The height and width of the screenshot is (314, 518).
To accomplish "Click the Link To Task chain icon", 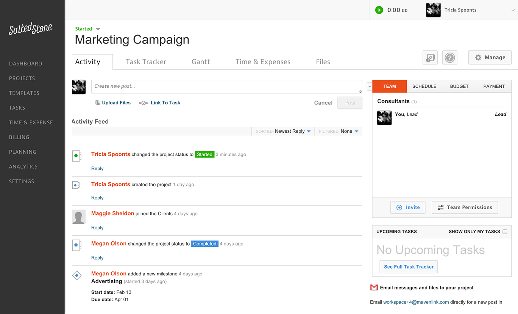I will click(144, 103).
